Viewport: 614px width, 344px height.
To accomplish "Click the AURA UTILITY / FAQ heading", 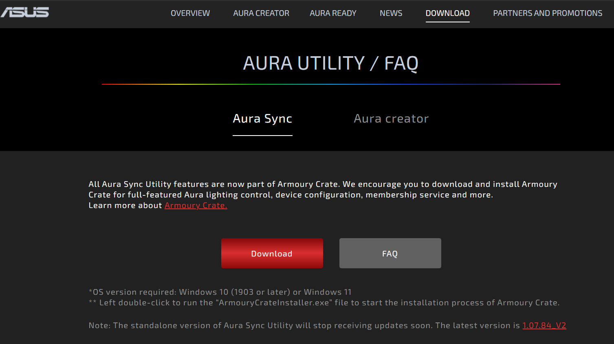I will coord(331,63).
